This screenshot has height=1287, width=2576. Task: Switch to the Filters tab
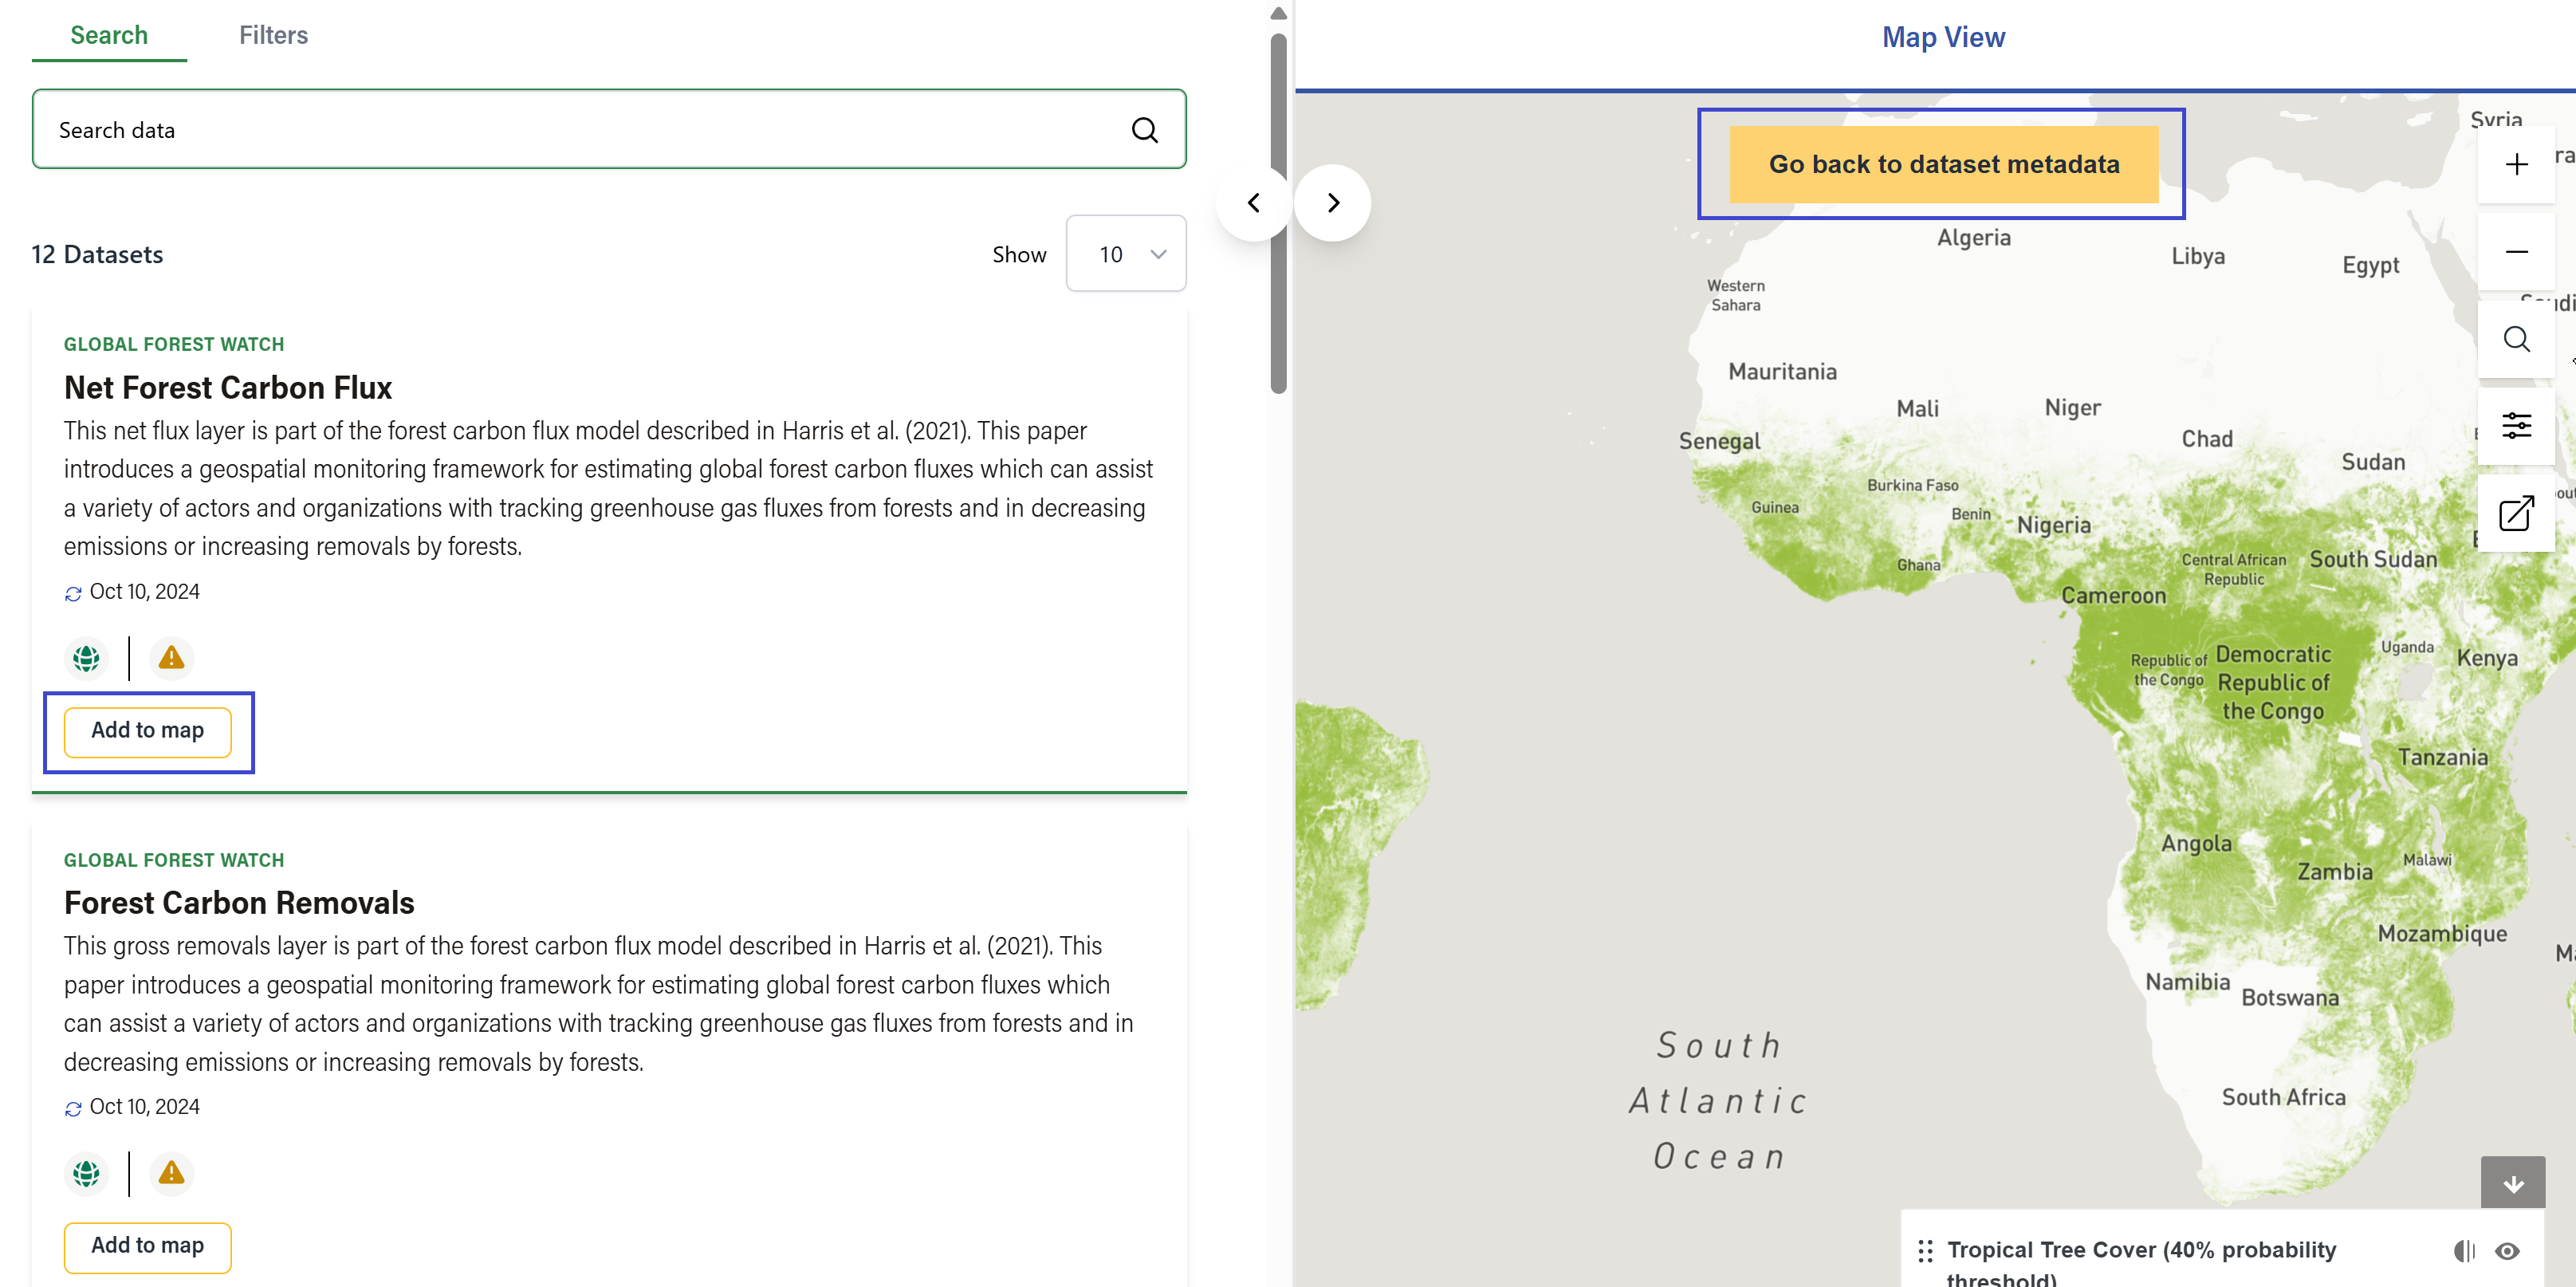[273, 35]
